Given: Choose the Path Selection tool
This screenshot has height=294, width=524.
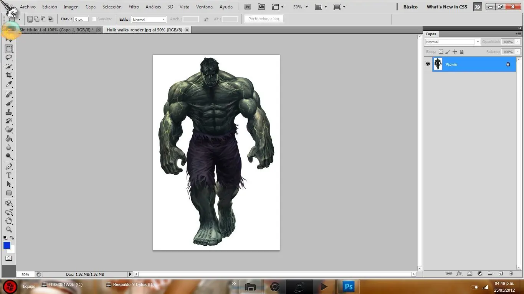Looking at the screenshot, I should 9,184.
